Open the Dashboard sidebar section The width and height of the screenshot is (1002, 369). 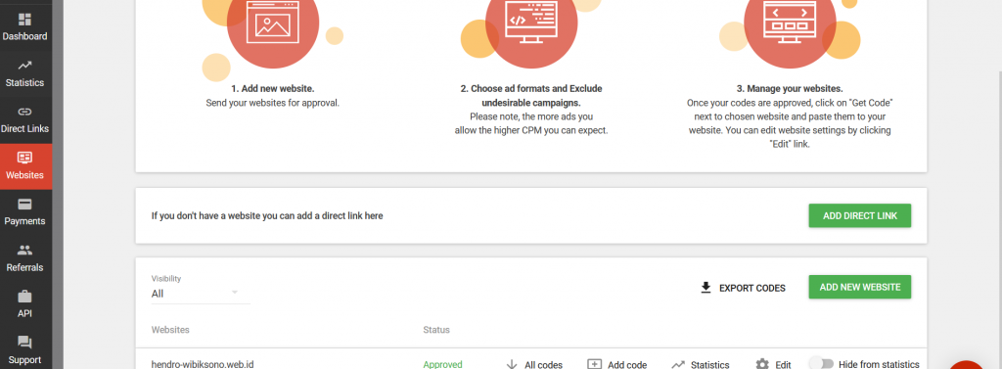click(x=24, y=27)
